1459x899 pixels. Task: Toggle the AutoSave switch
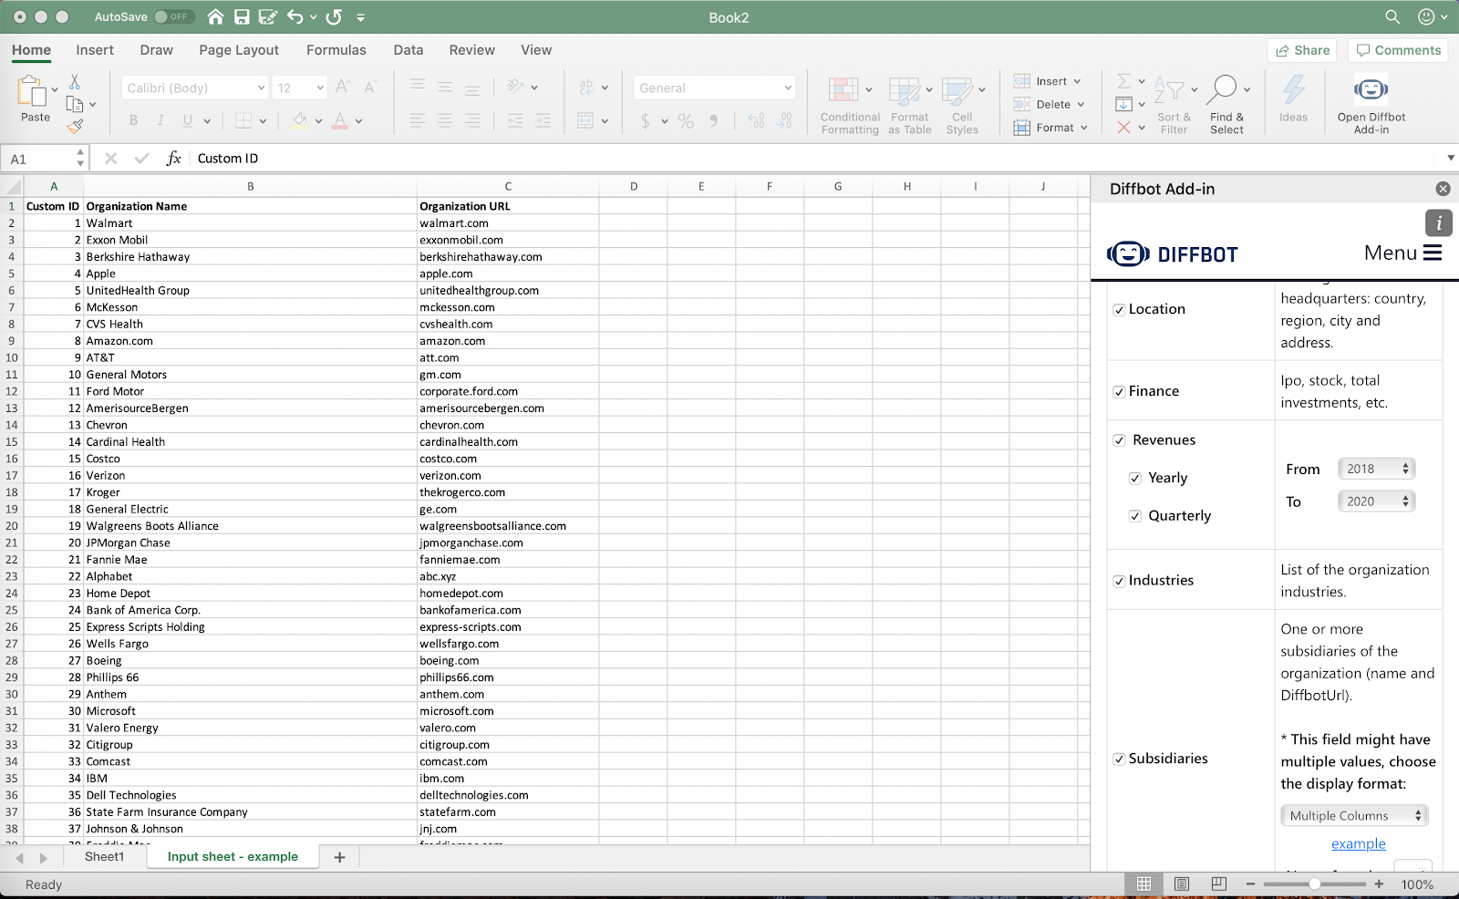[x=172, y=16]
